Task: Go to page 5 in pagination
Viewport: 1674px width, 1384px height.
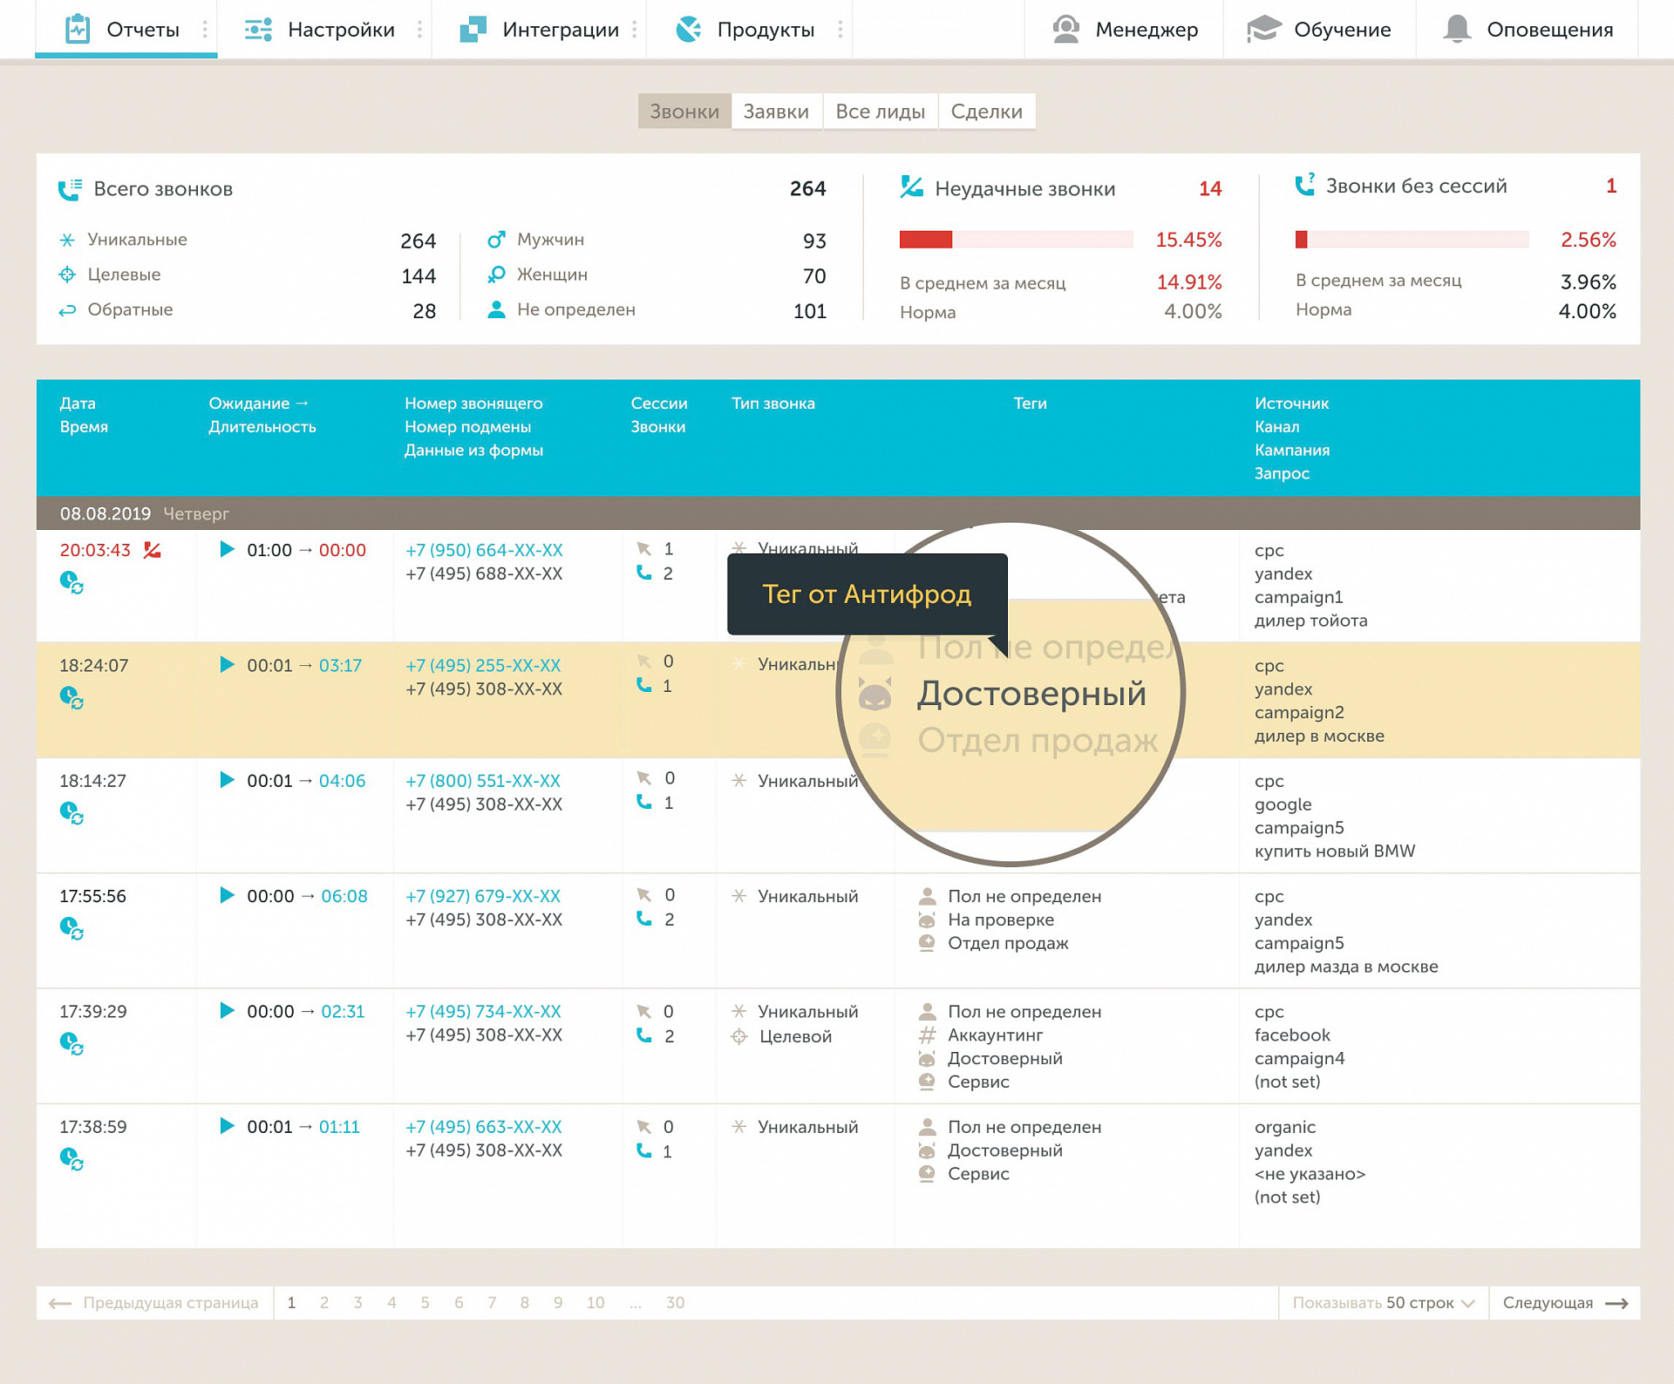Action: point(425,1303)
